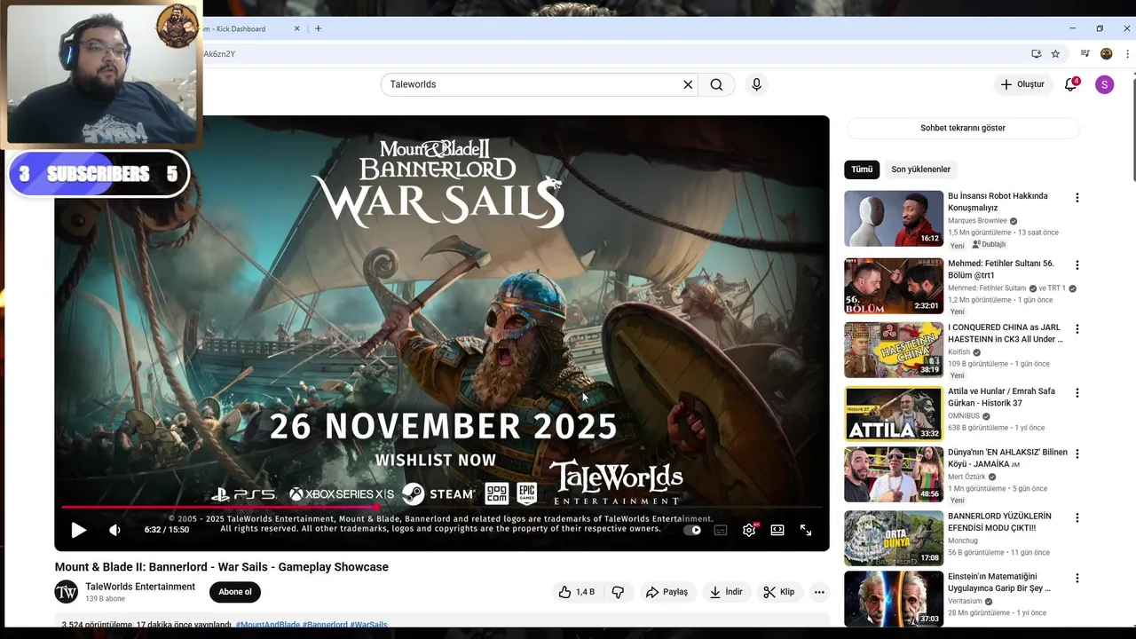Open the account avatar menu
The width and height of the screenshot is (1136, 639).
pos(1104,84)
